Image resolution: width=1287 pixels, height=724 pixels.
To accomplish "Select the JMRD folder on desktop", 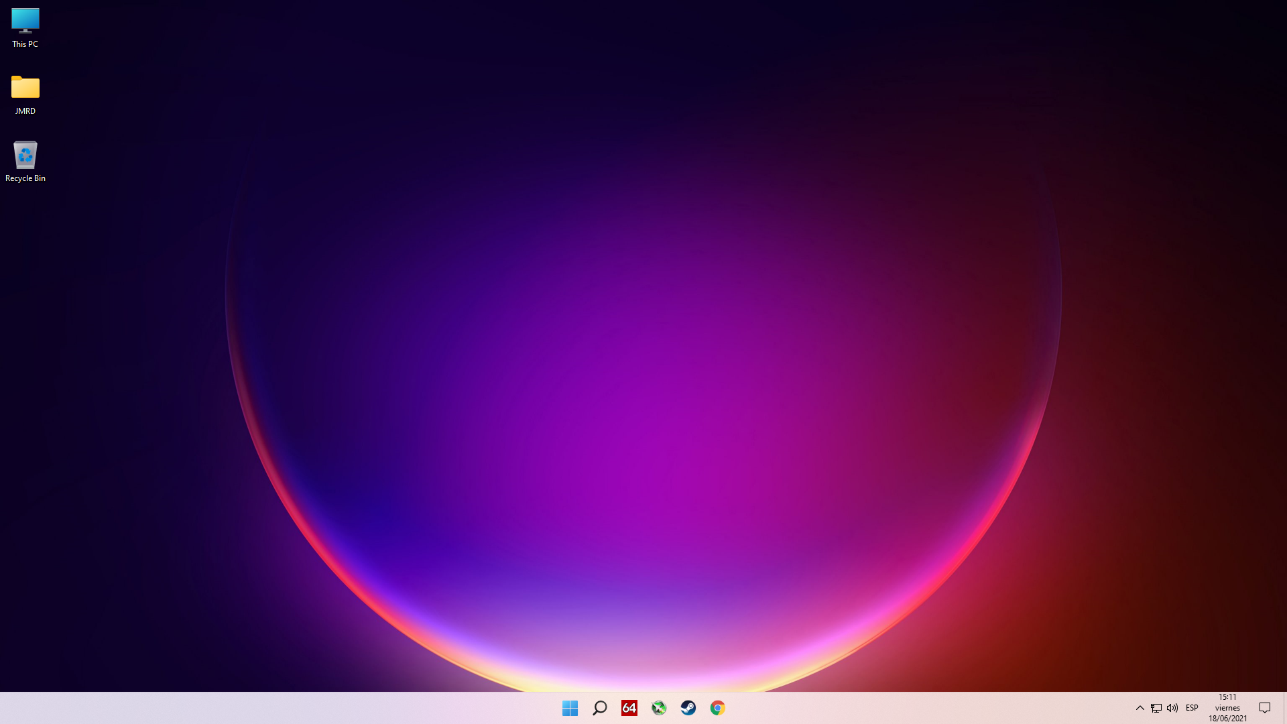I will (x=25, y=88).
